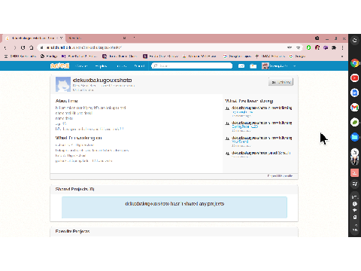Click the Scratch logo in the navbar
The width and height of the screenshot is (361, 271).
click(x=59, y=66)
